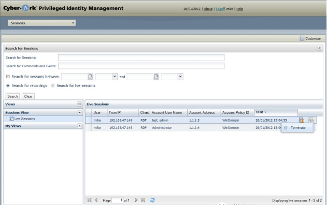Open the Sessions navigation dropdown
Viewport: 327px width, 205px height.
(41, 23)
